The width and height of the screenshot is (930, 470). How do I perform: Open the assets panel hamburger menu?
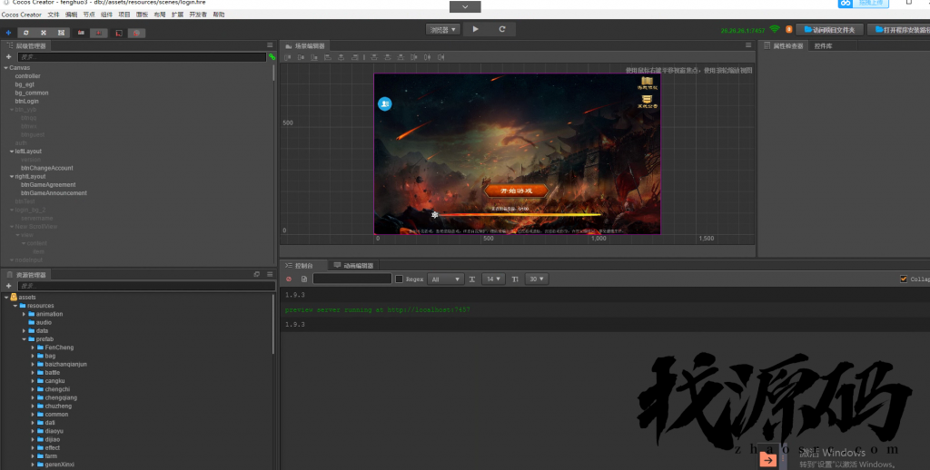[270, 274]
